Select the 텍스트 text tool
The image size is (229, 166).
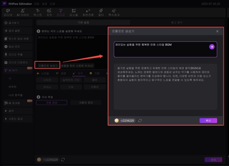[x=38, y=13]
